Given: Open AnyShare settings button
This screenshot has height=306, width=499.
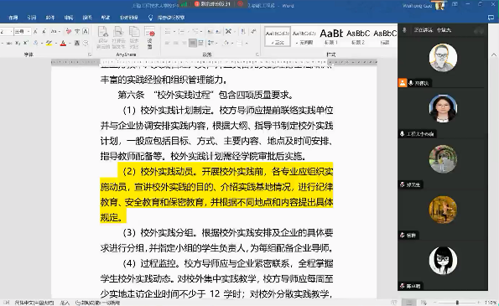Looking at the screenshot, I should pyautogui.click(x=149, y=38).
